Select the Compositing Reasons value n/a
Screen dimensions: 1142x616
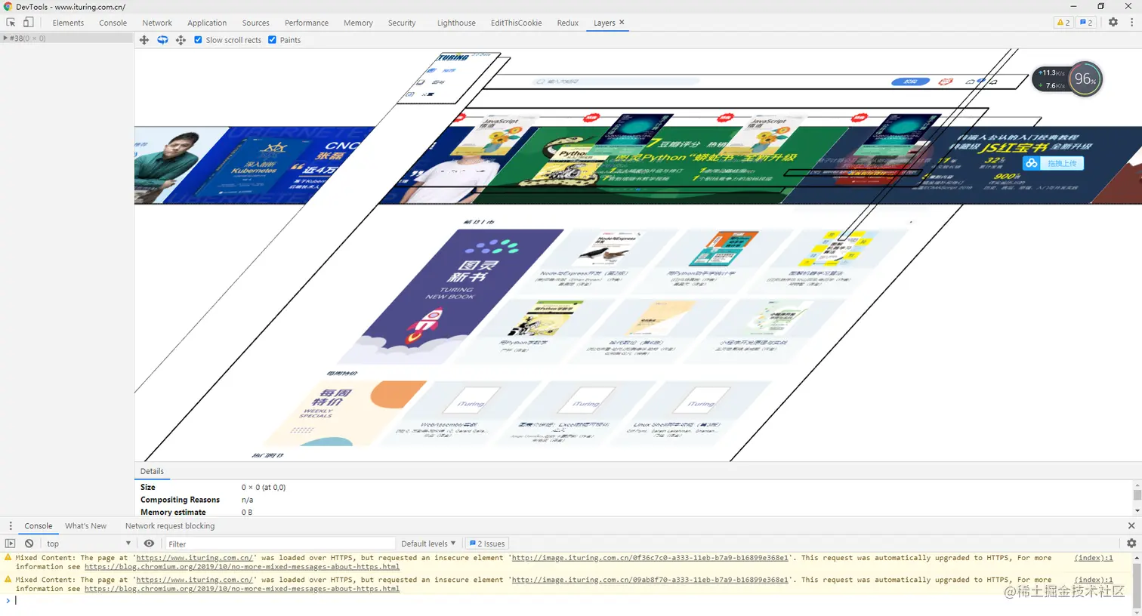coord(247,500)
